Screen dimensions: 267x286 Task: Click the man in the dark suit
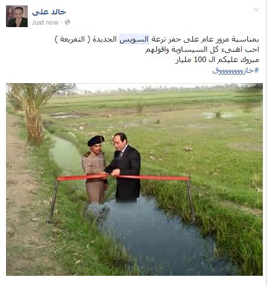124,167
